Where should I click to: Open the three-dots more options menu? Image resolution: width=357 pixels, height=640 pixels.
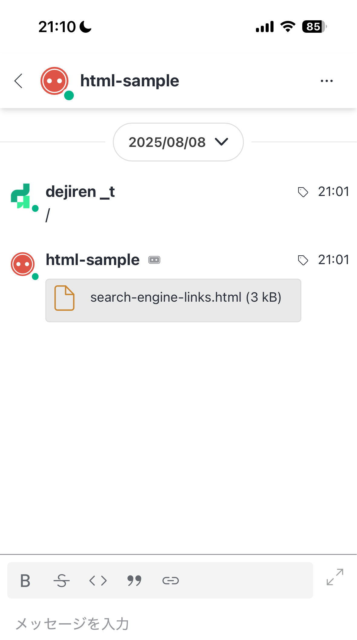tap(327, 81)
